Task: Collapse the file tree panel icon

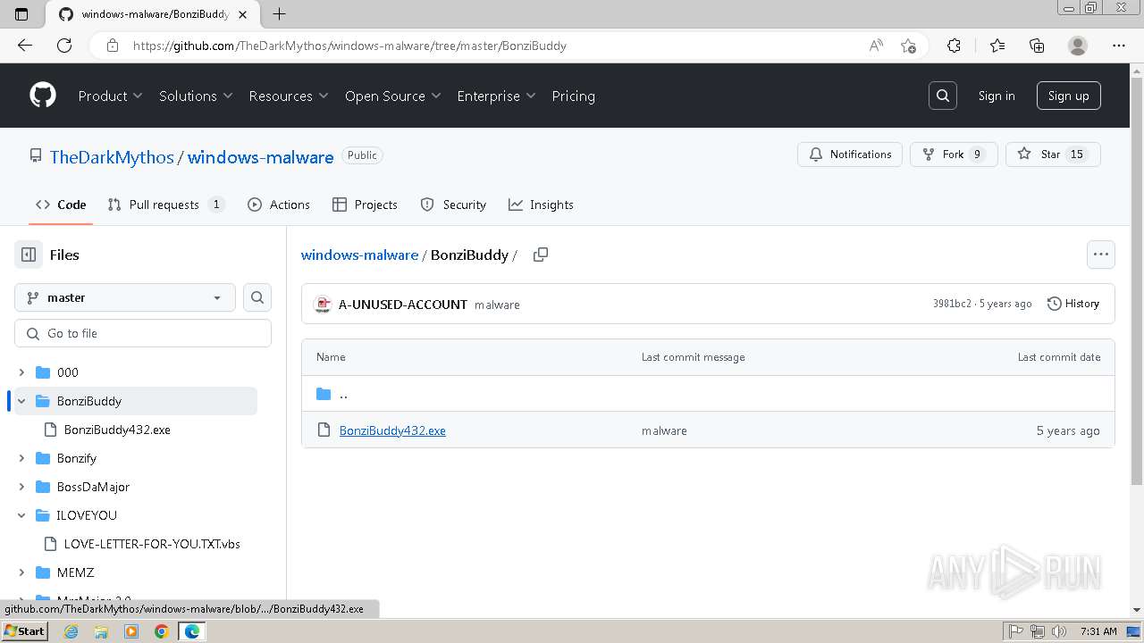Action: pos(29,255)
